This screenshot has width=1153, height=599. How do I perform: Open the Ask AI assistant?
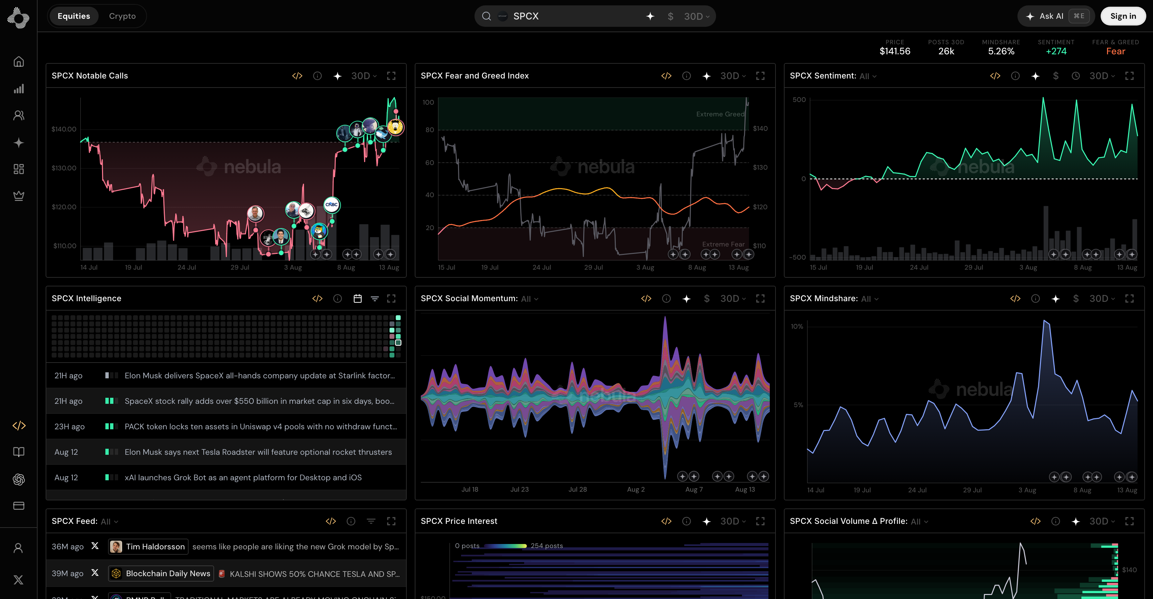pos(1056,16)
